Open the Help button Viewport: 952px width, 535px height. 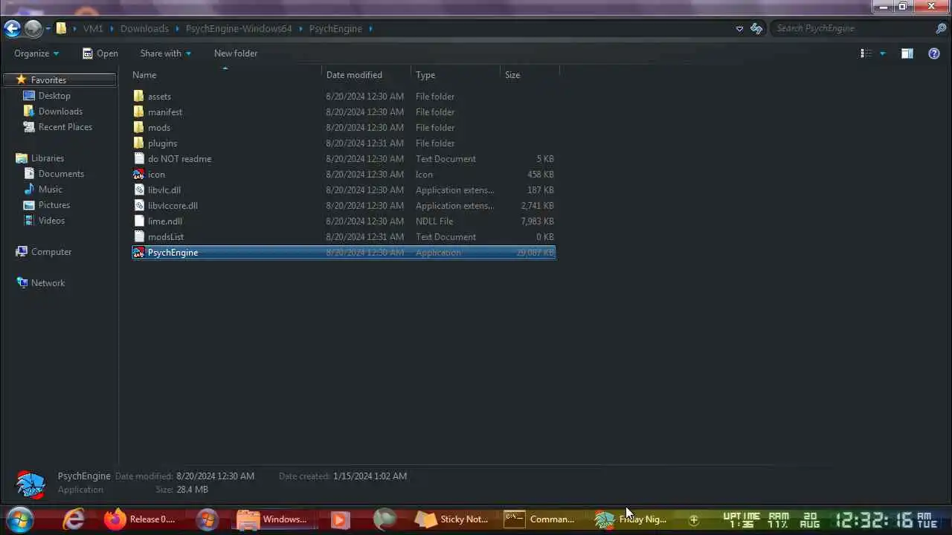934,53
